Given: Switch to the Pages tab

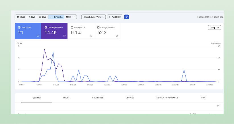Looking at the screenshot, I should pos(66,98).
